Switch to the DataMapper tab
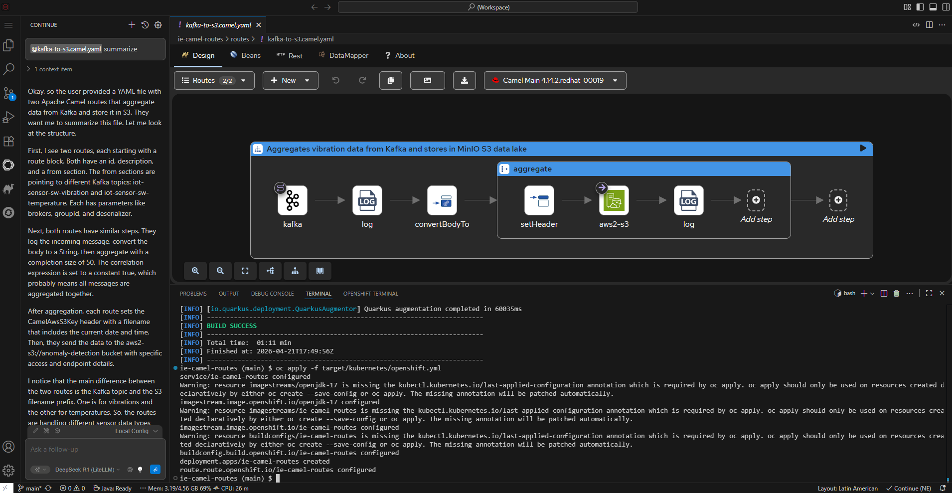 [344, 55]
